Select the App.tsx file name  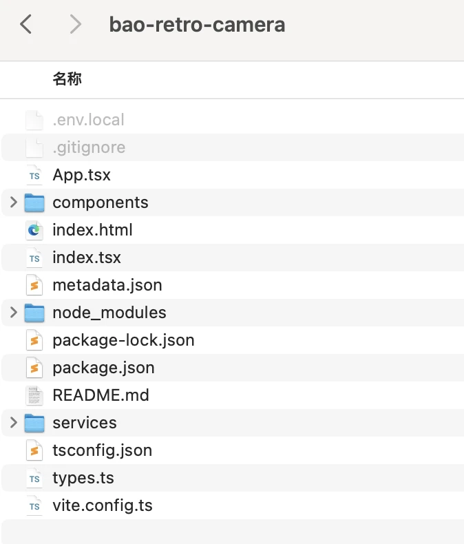coord(81,175)
